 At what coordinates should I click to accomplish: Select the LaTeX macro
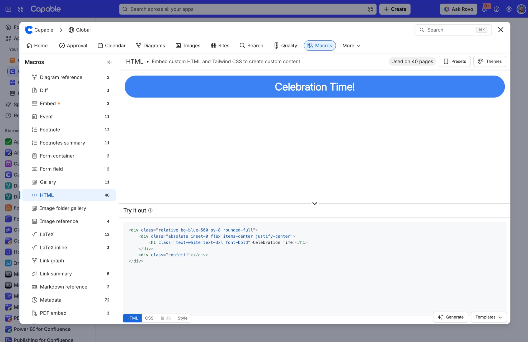[x=69, y=234]
